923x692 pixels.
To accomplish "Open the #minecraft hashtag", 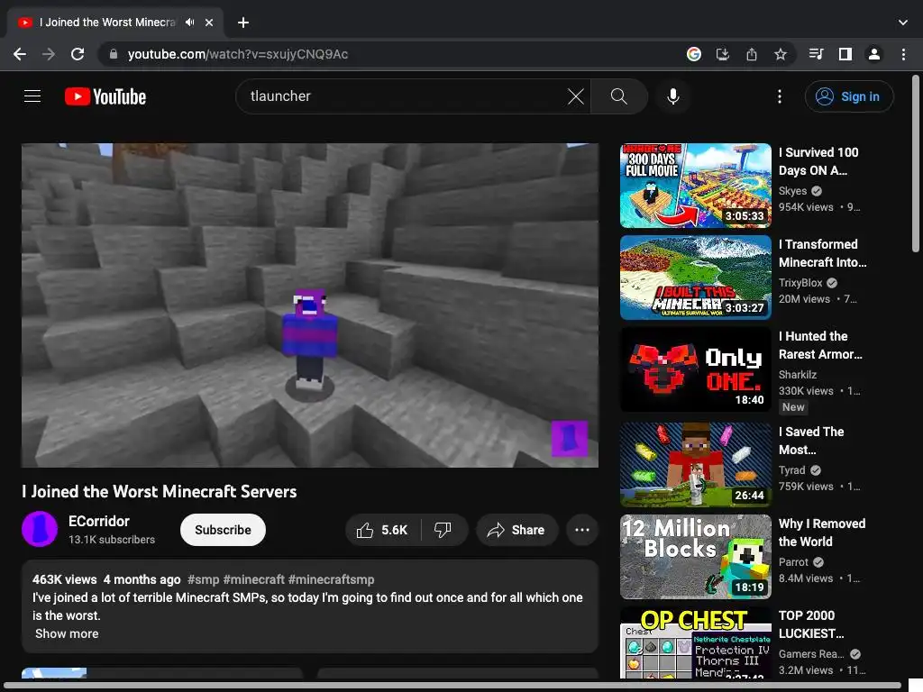I will pos(253,579).
